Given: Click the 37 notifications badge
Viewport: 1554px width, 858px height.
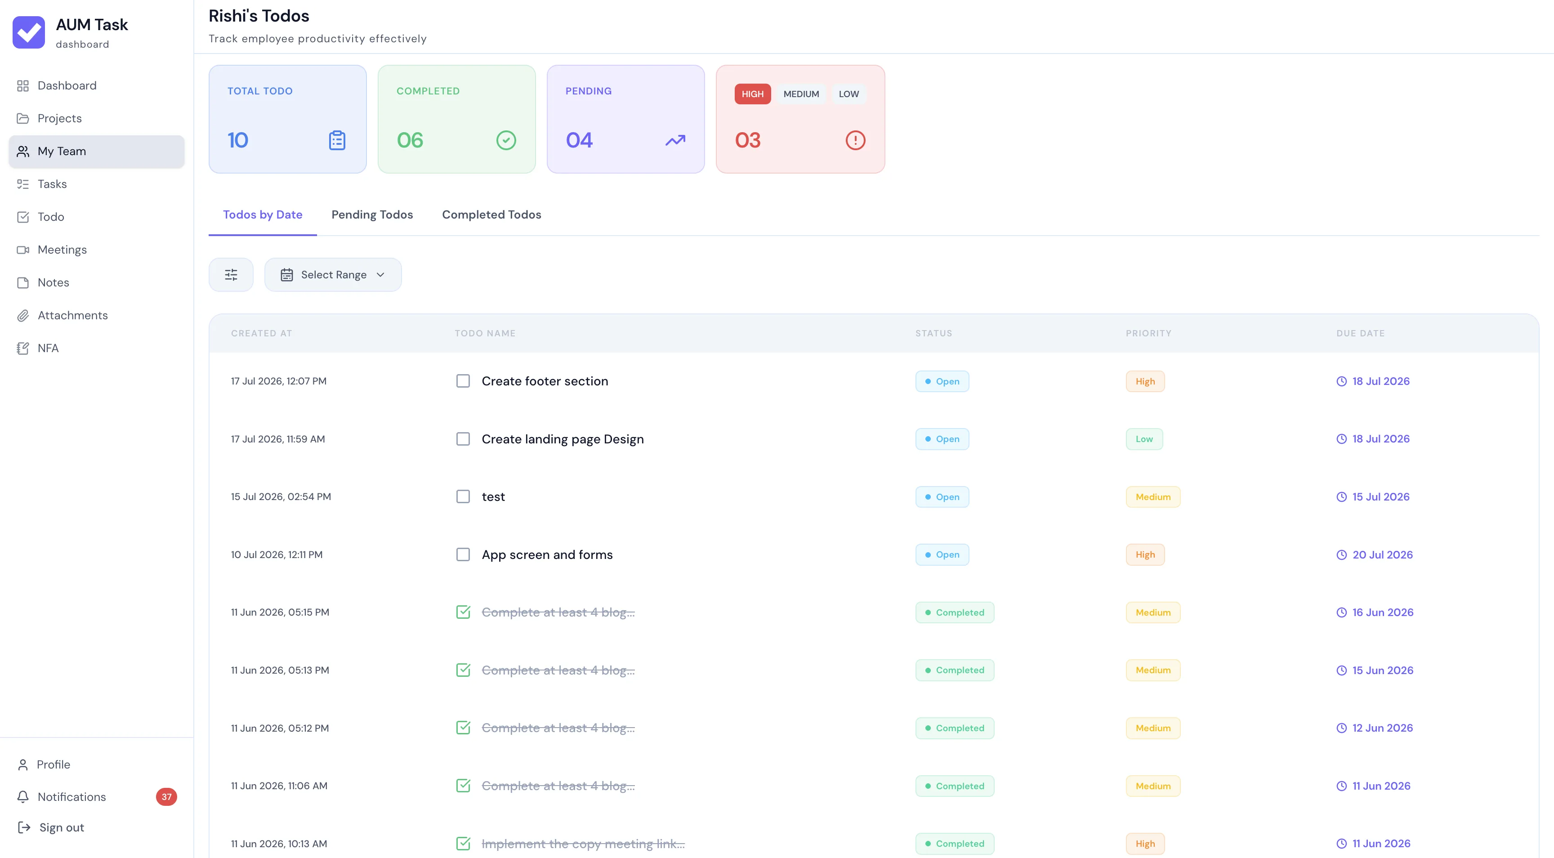Looking at the screenshot, I should [x=166, y=796].
